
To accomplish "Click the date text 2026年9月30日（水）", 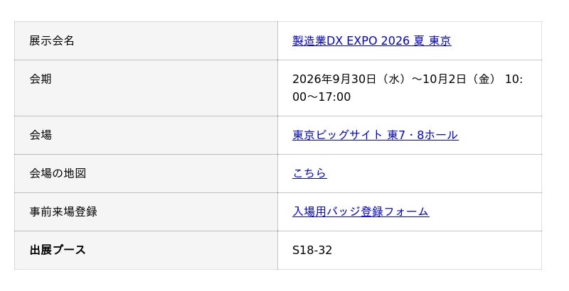I will [351, 79].
